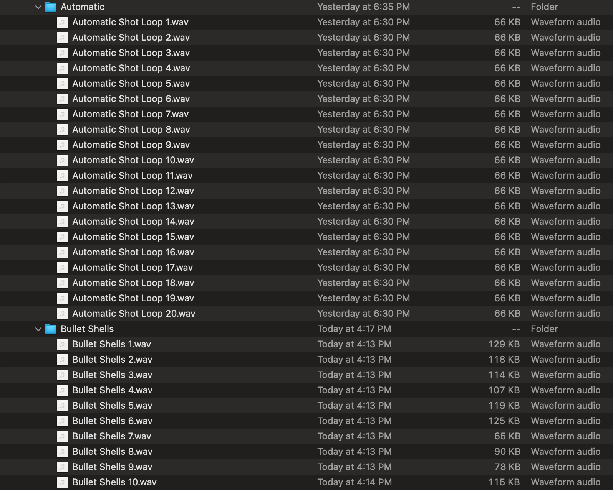This screenshot has width=613, height=490.
Task: Click the Bullet Shells folder icon
Action: [51, 329]
